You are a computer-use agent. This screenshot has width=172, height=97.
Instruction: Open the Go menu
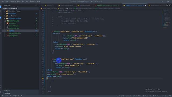coord(23,2)
